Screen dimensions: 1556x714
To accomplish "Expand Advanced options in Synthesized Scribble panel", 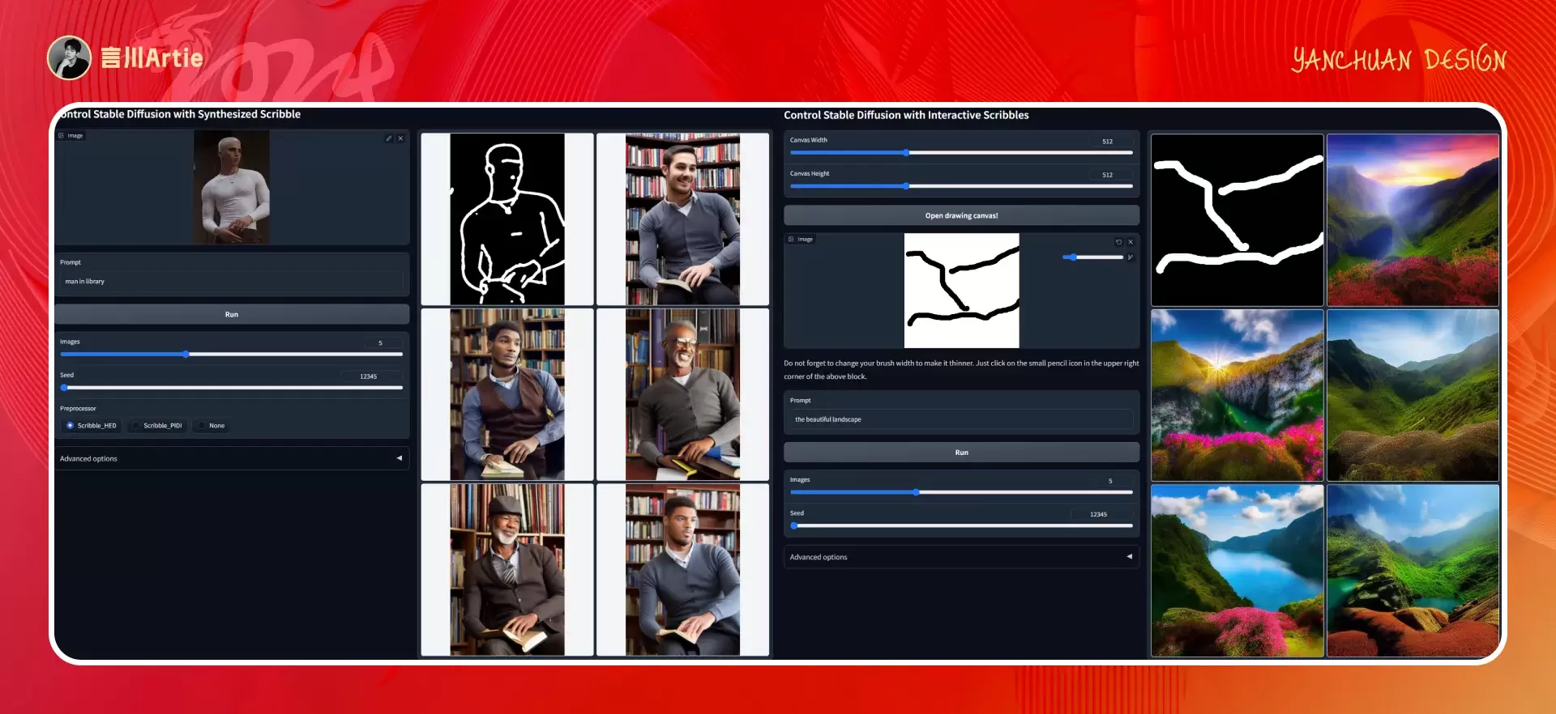I will pos(232,458).
